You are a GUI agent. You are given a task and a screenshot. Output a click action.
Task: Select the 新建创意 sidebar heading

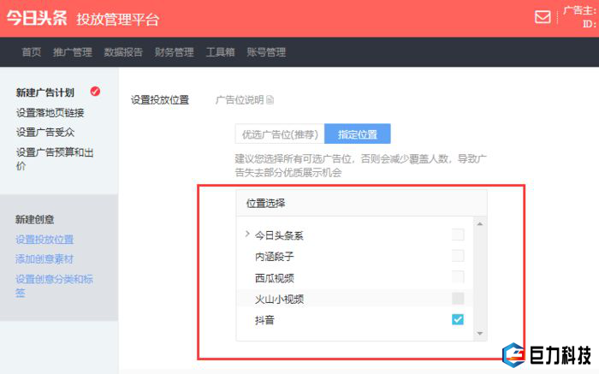pyautogui.click(x=35, y=219)
